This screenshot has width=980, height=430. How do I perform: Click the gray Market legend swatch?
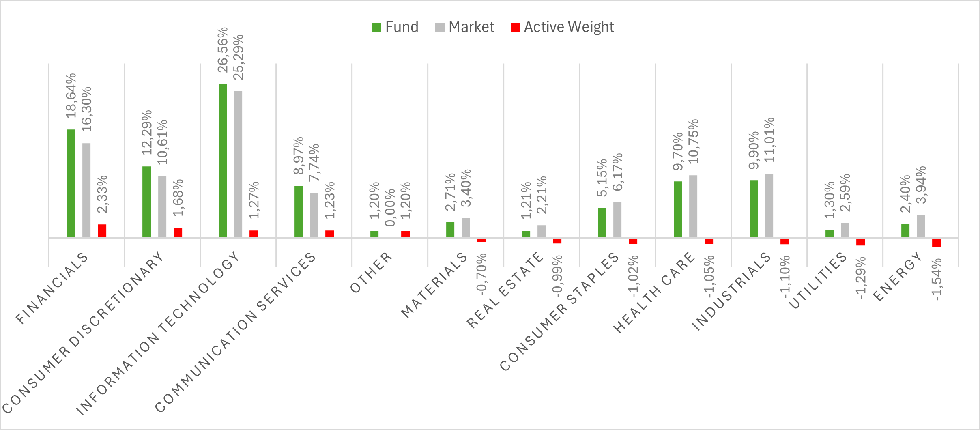click(440, 28)
